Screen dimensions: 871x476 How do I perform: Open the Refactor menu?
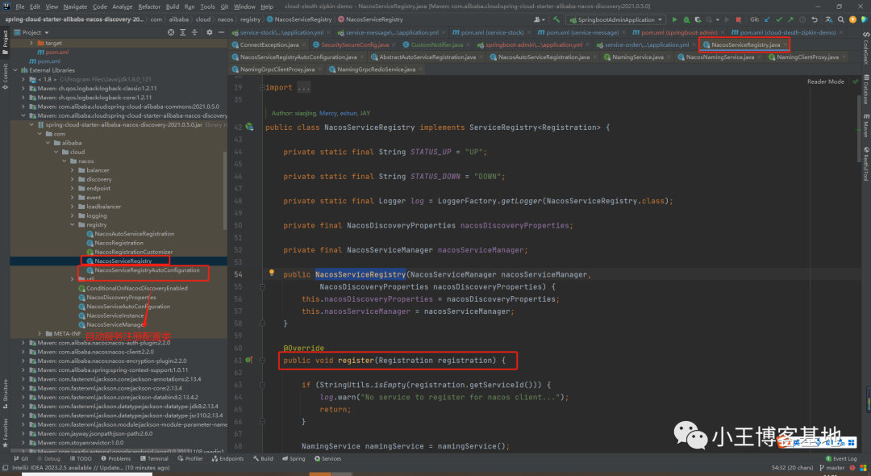point(149,6)
